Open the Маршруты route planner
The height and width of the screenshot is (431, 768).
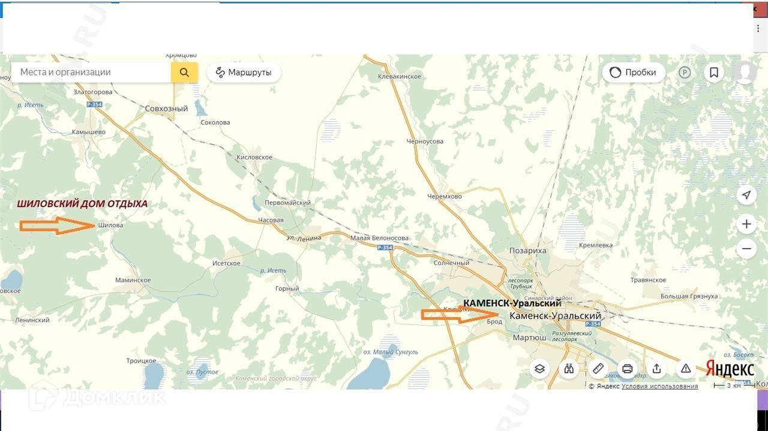(244, 73)
